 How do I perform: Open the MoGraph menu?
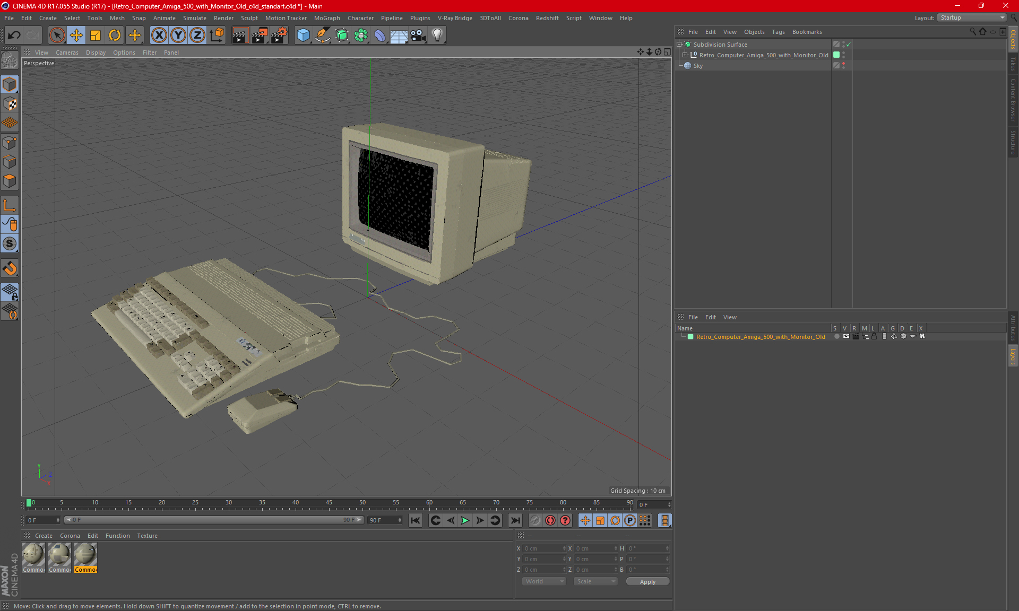tap(326, 18)
